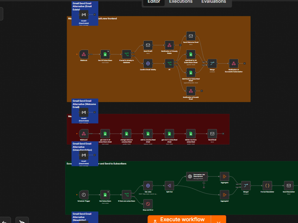Image resolution: width=298 pixels, height=223 pixels.
Task: Open the Confirm Email Validity HTTP node
Action: click(x=148, y=64)
